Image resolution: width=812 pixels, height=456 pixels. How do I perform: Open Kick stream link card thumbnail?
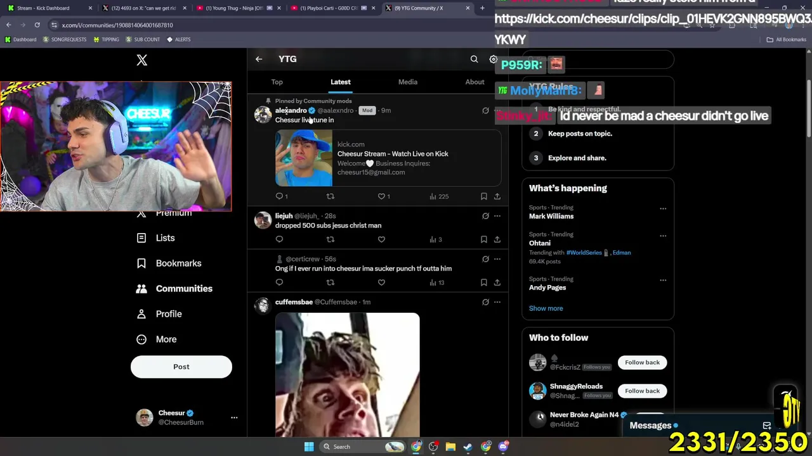(x=303, y=158)
